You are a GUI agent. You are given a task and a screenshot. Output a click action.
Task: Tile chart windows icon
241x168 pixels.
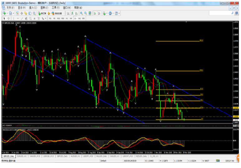point(90,13)
